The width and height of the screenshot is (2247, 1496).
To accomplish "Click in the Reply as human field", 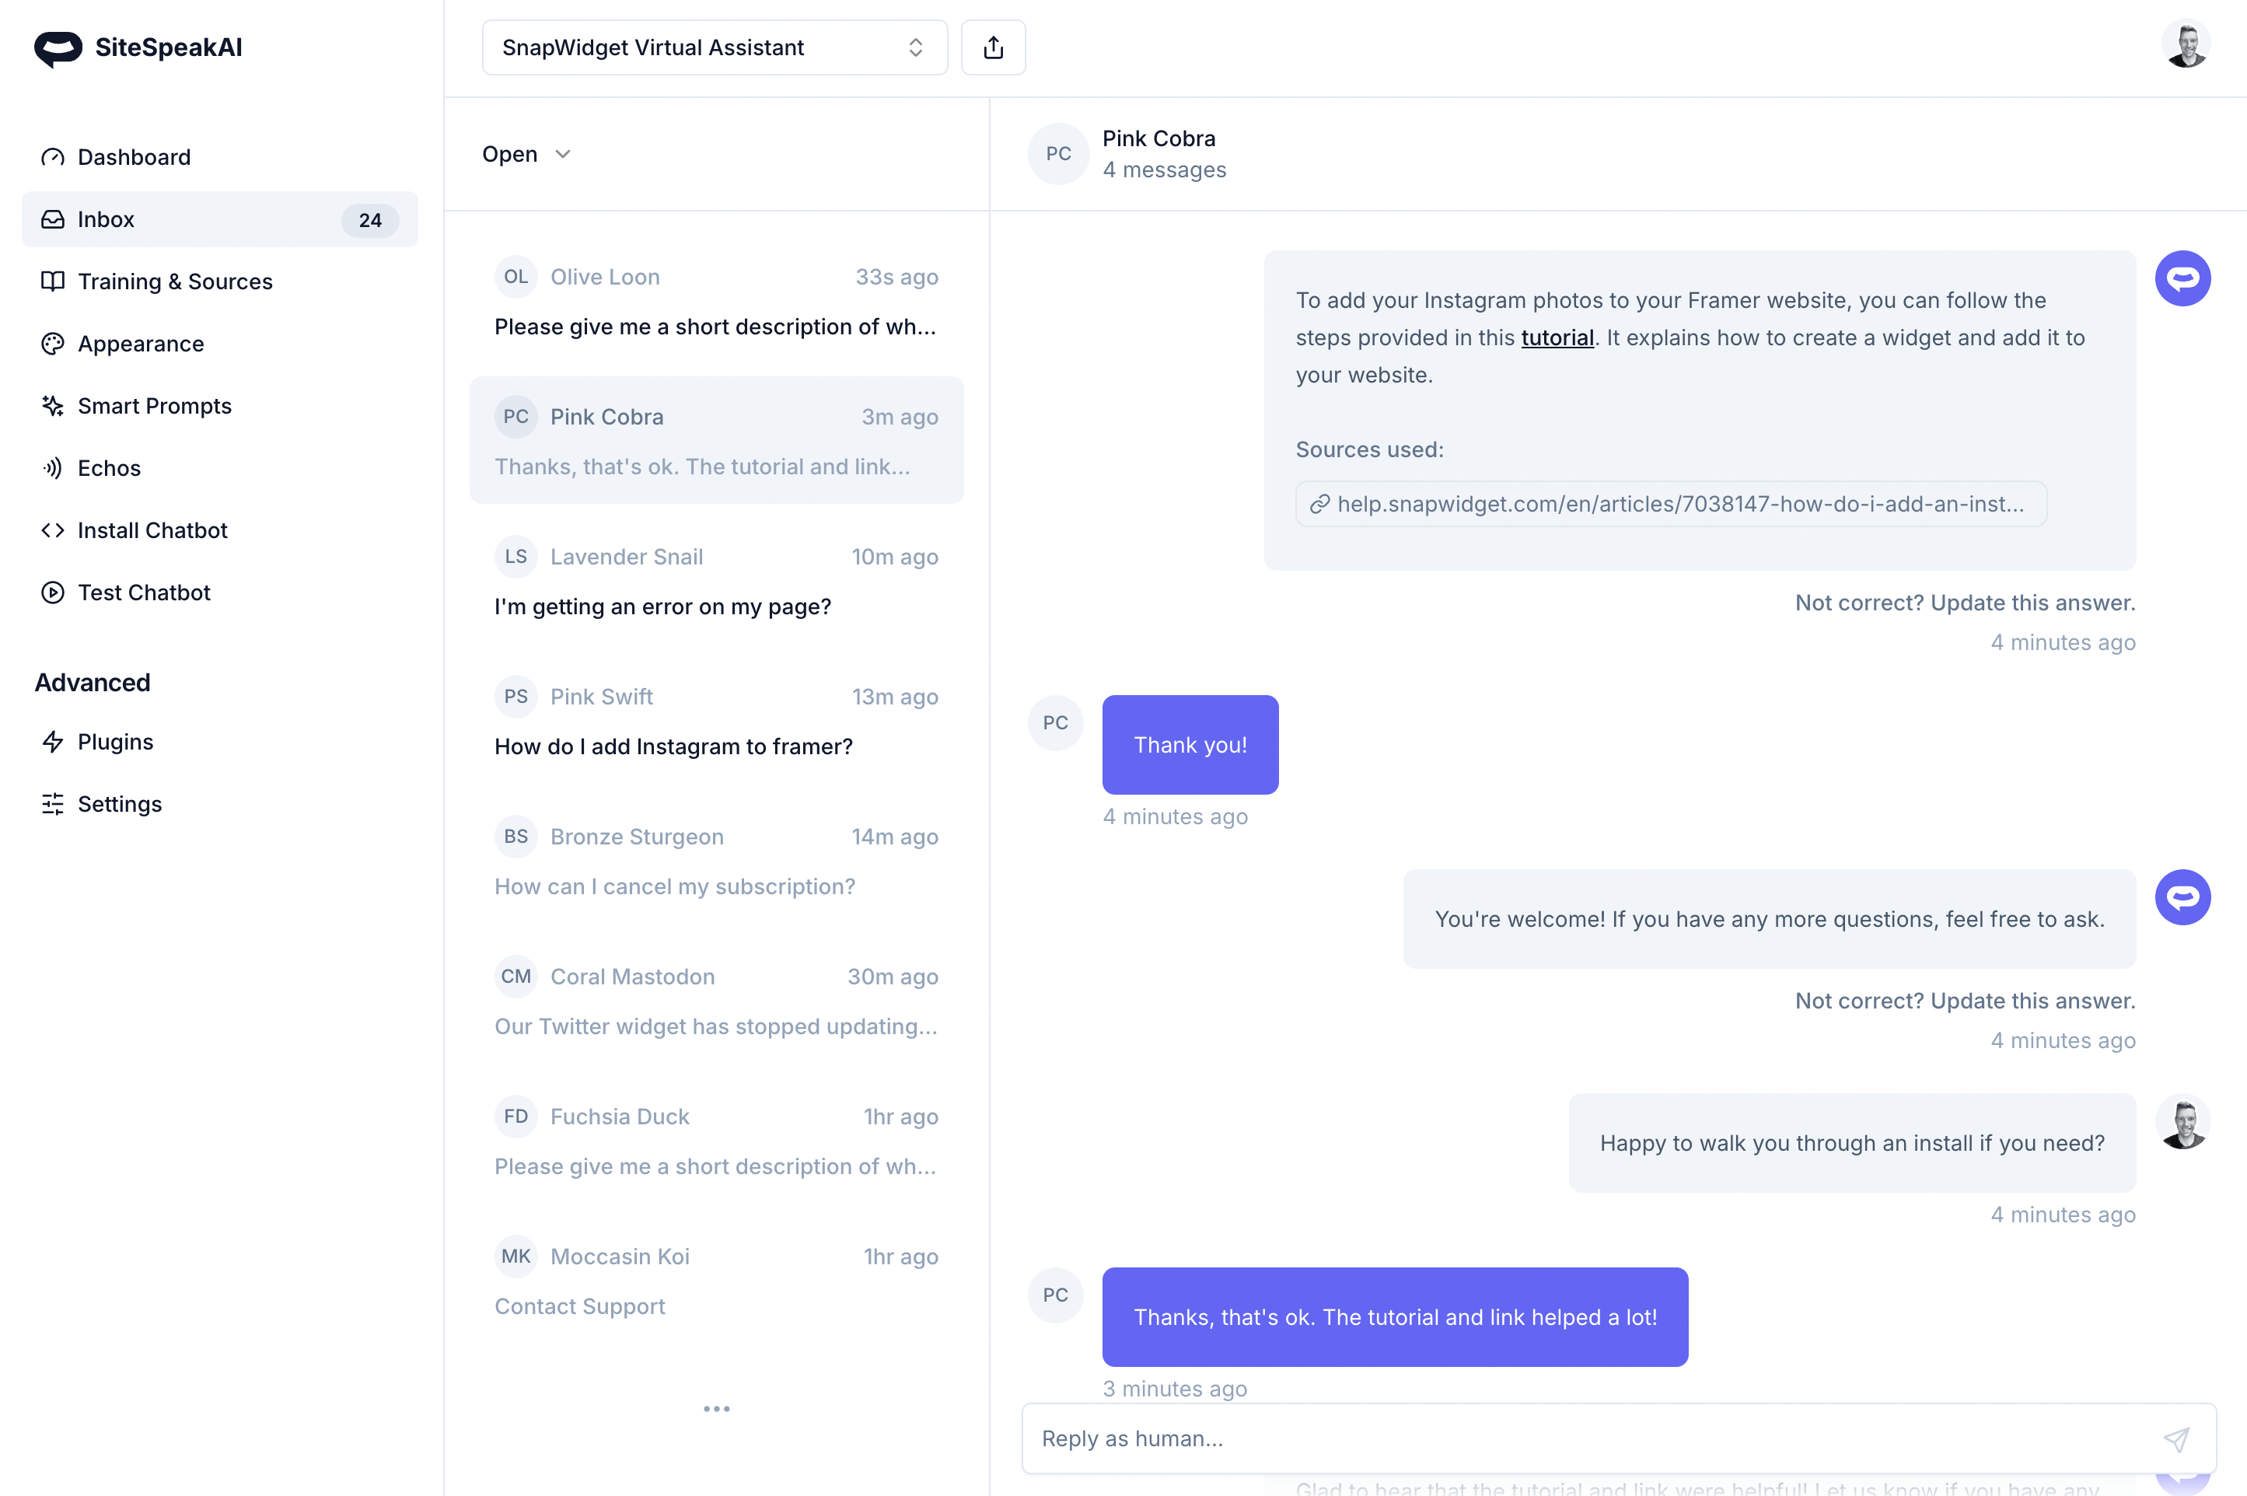I will 1583,1438.
